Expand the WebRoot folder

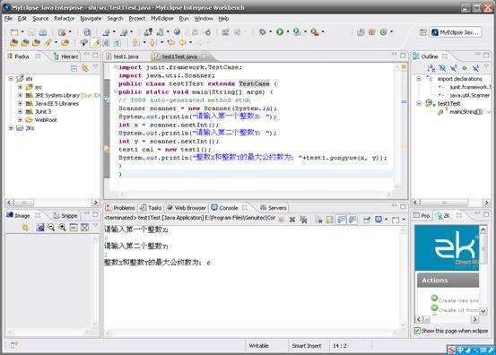coord(20,120)
